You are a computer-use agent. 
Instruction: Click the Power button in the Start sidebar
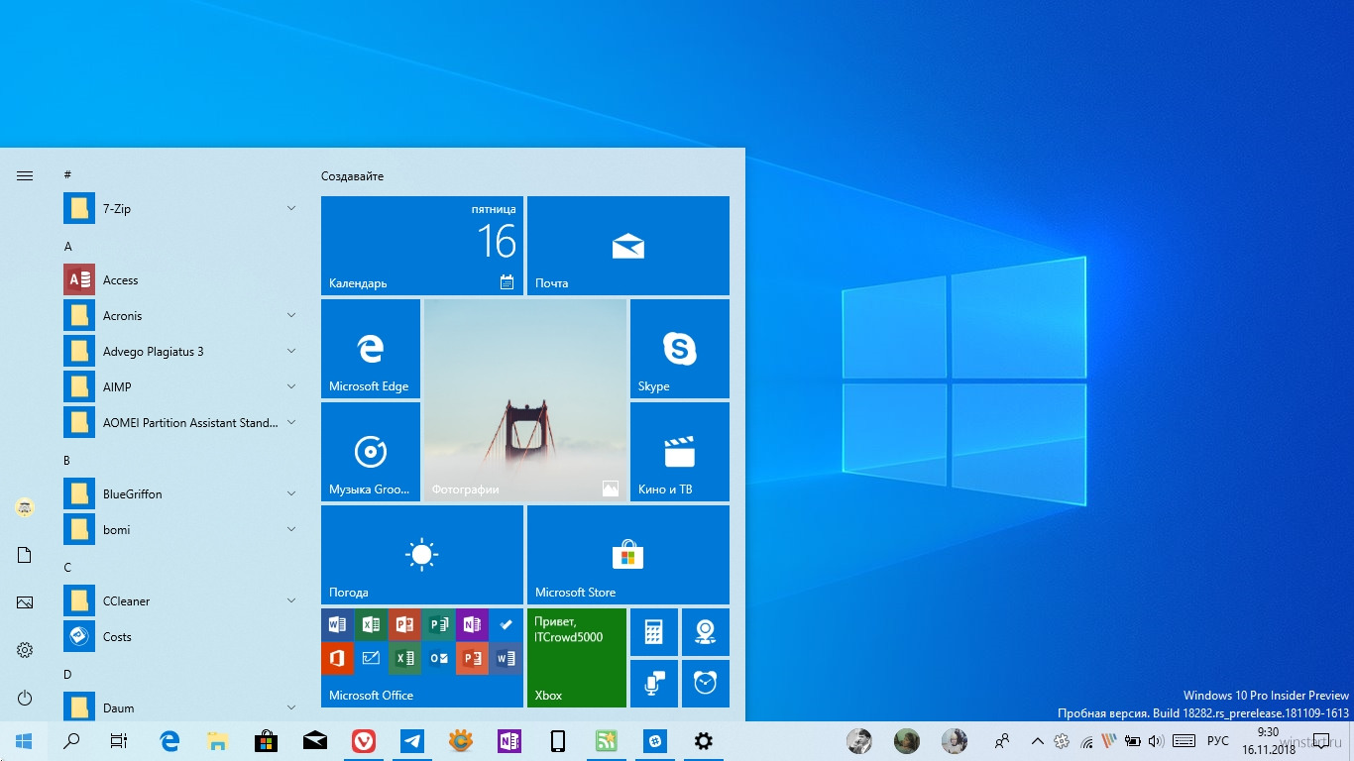point(25,698)
